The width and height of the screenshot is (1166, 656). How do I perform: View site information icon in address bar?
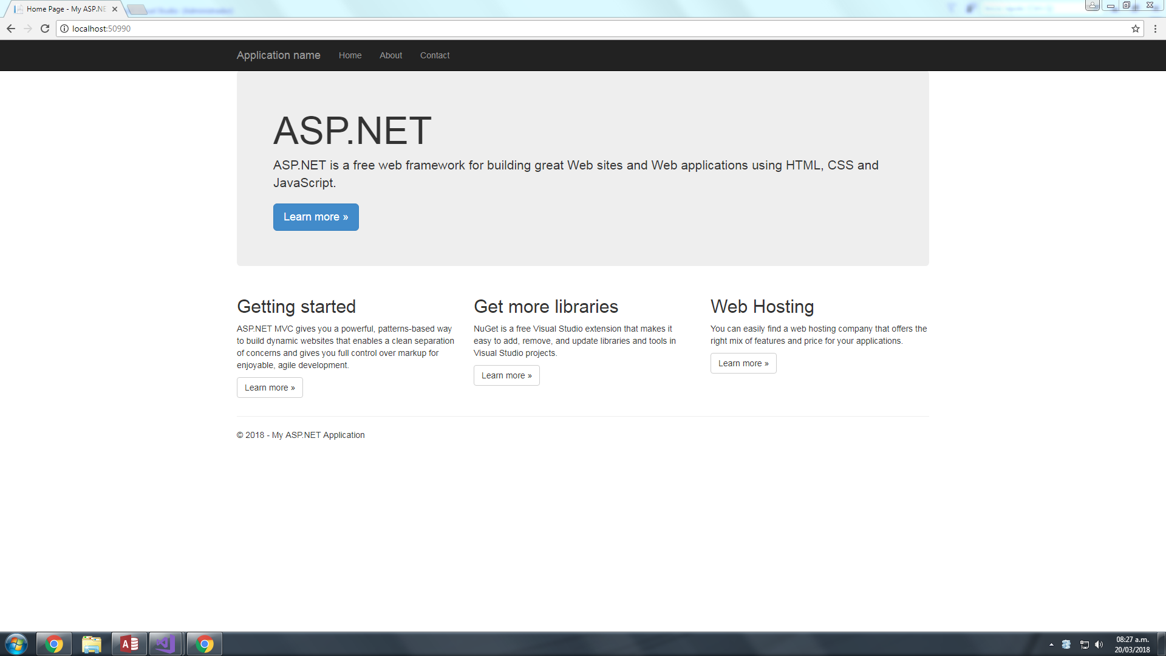click(64, 29)
